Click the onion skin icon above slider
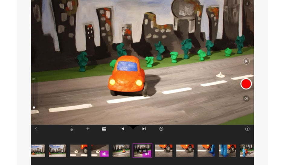Viewport: 287px width, 165px height. (x=34, y=79)
